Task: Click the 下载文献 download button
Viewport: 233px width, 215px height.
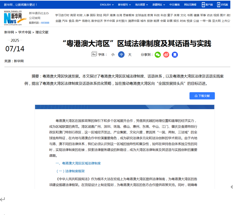Action: [x=202, y=96]
